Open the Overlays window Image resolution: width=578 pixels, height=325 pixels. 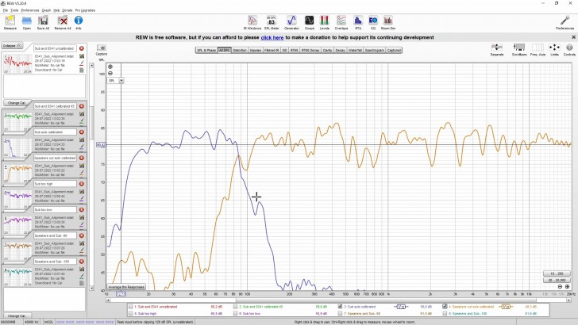(x=341, y=23)
